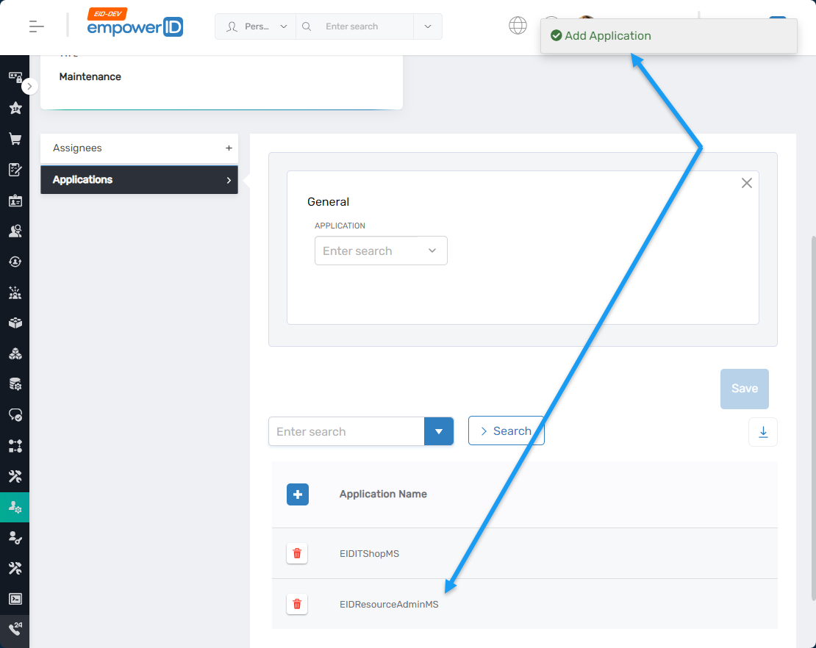Expand the sidebar with arrow toggle
The height and width of the screenshot is (648, 816).
(29, 87)
